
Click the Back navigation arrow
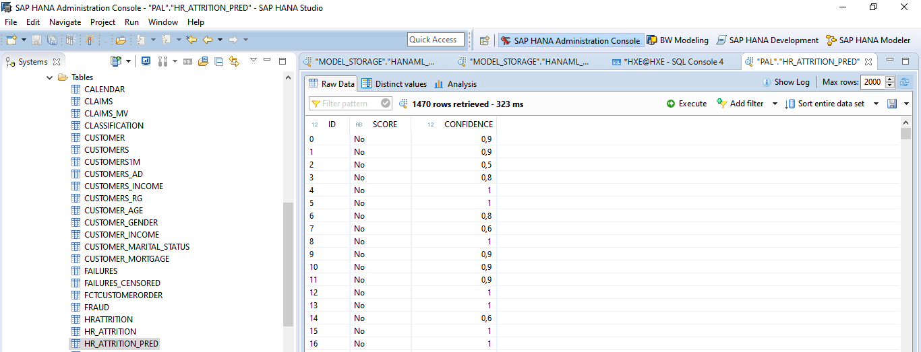pos(208,40)
